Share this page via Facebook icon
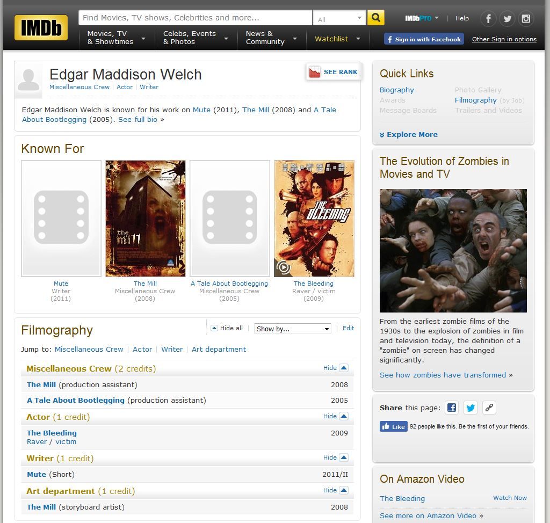 tap(452, 408)
